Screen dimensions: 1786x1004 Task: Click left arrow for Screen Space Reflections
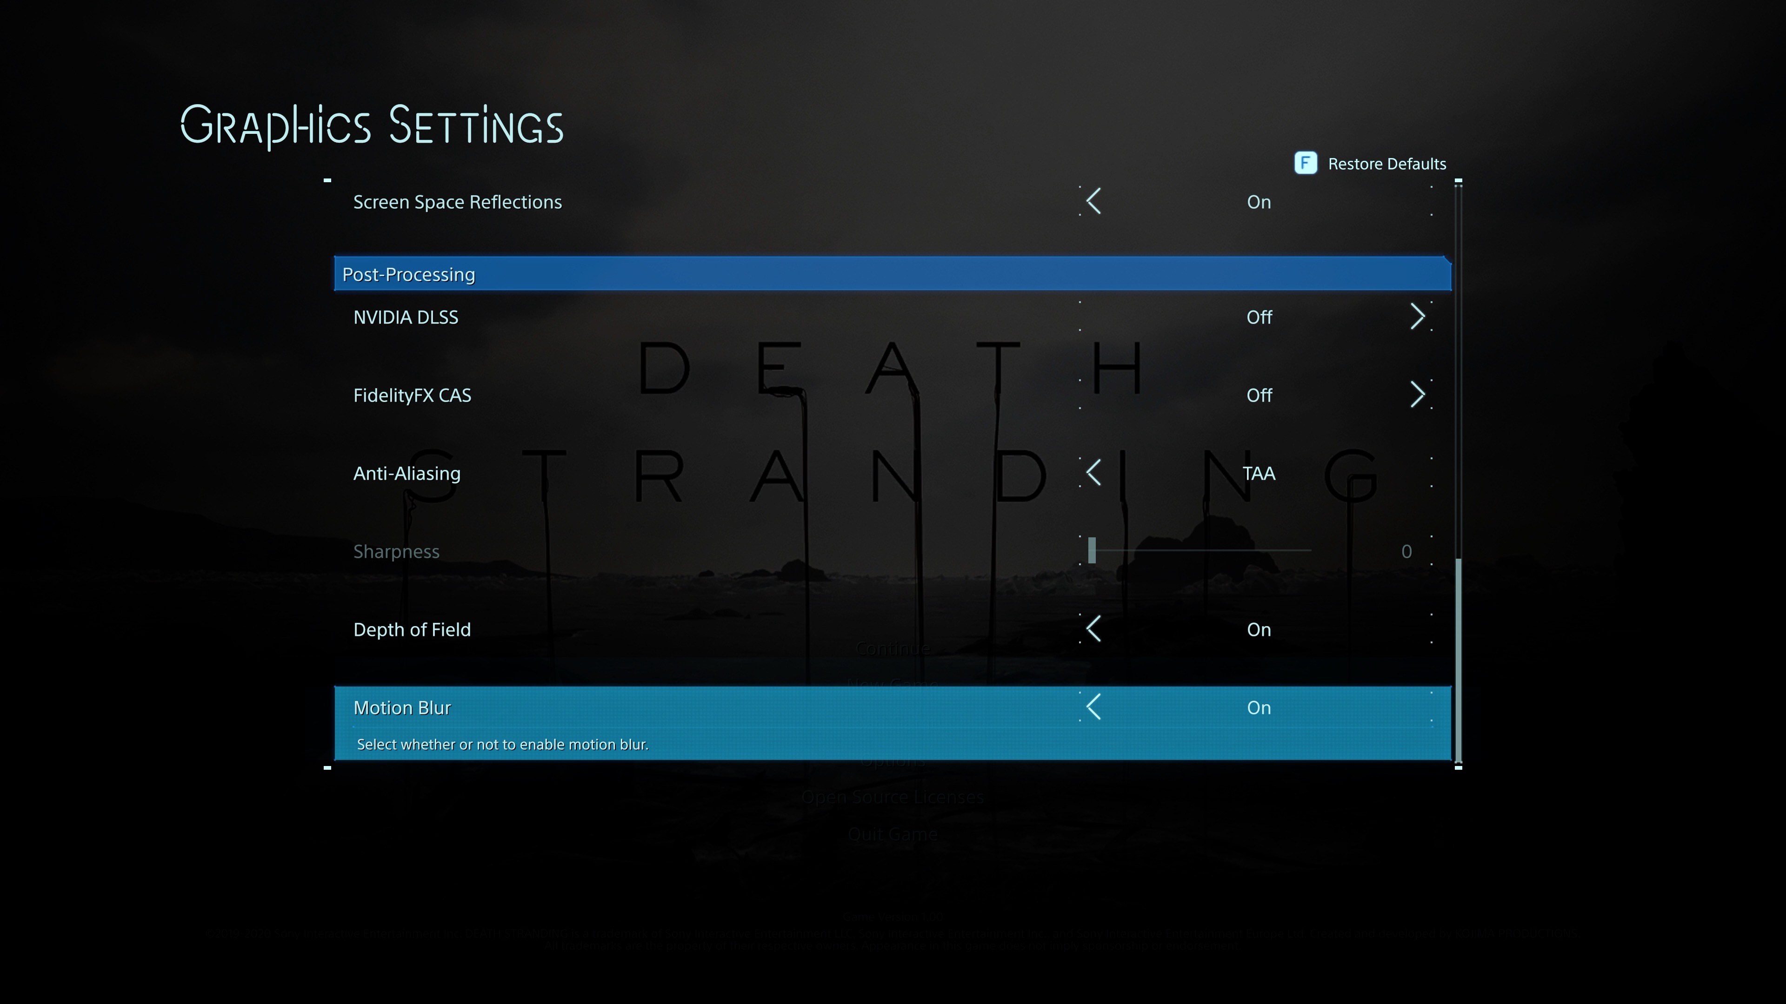pyautogui.click(x=1094, y=202)
